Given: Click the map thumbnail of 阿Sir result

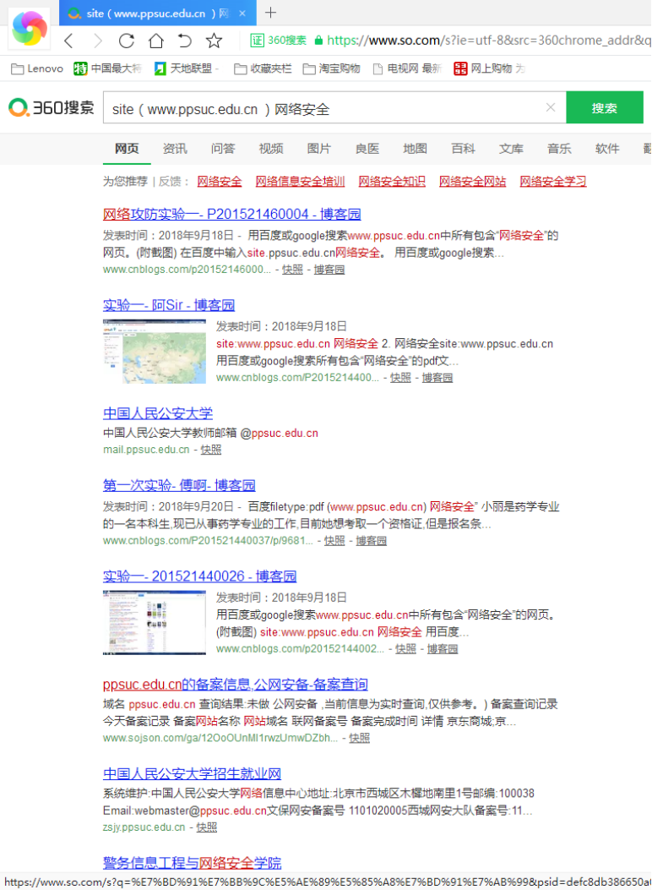Looking at the screenshot, I should (x=155, y=352).
